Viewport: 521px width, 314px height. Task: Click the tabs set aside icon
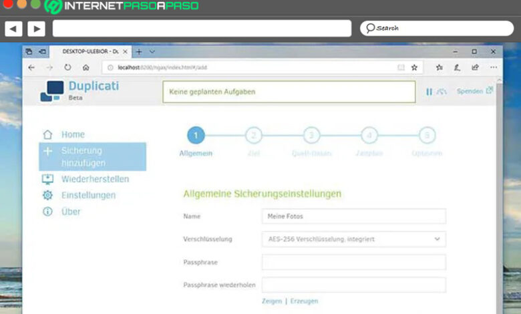pos(29,51)
